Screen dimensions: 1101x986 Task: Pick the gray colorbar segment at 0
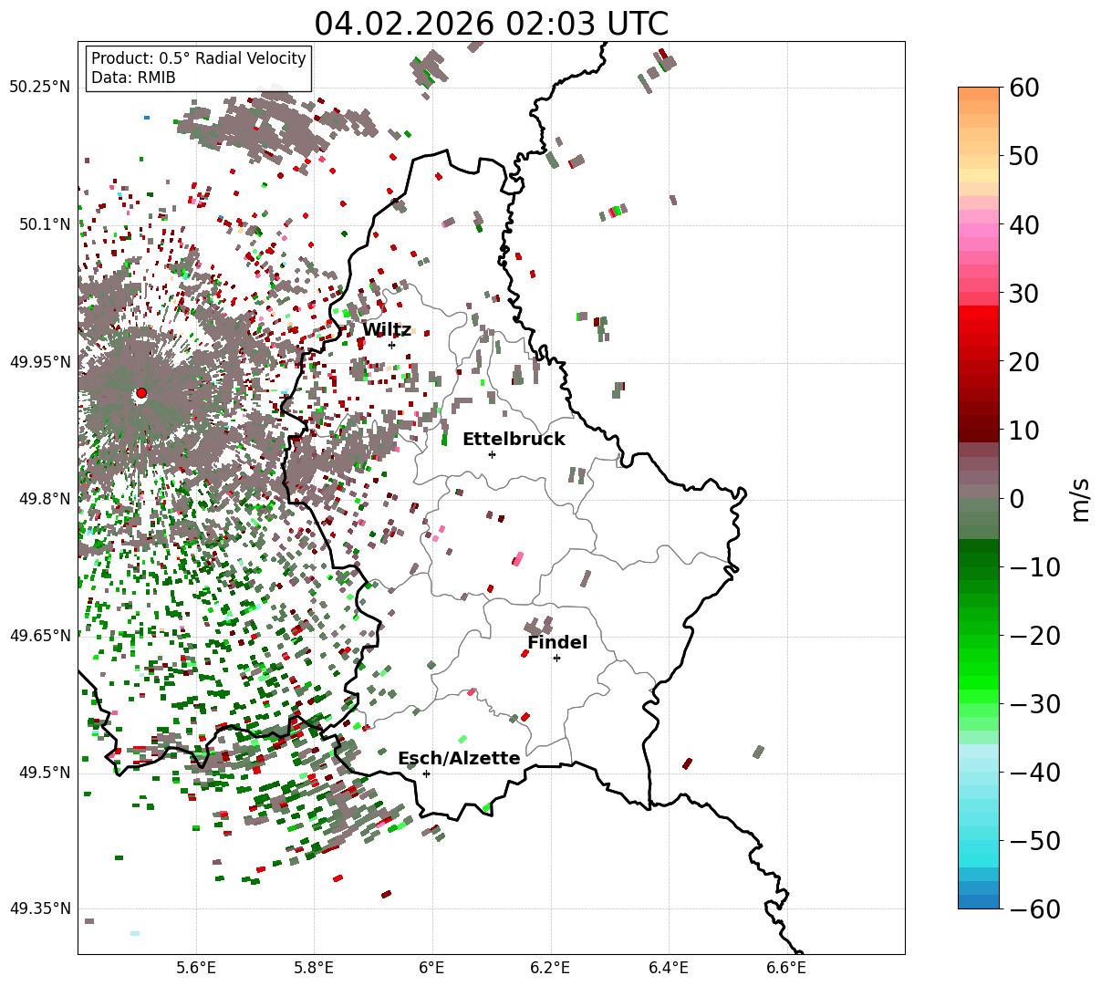tap(979, 492)
